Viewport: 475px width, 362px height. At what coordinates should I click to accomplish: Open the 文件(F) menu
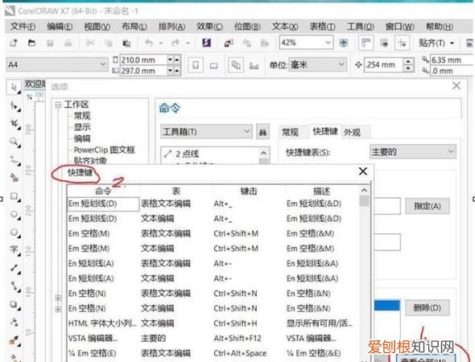23,27
